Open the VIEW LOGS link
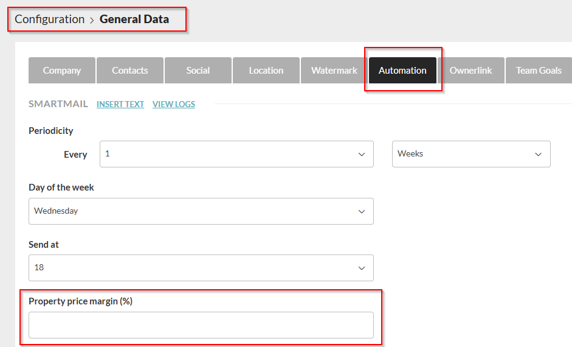The width and height of the screenshot is (572, 347). pos(174,104)
